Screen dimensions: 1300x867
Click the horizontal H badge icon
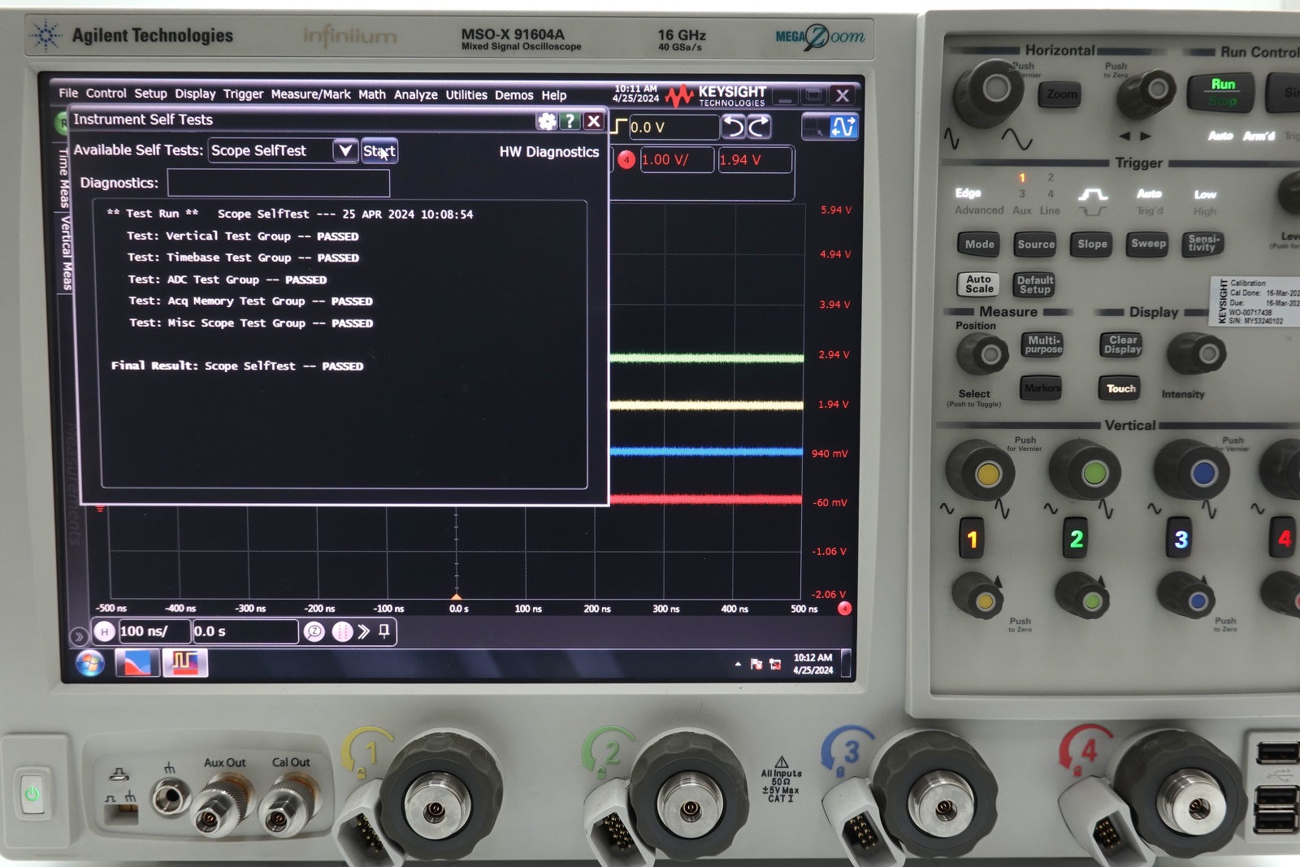coord(104,631)
